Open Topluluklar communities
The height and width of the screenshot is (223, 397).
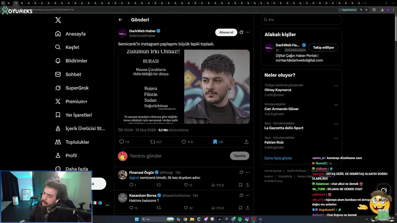[x=72, y=142]
